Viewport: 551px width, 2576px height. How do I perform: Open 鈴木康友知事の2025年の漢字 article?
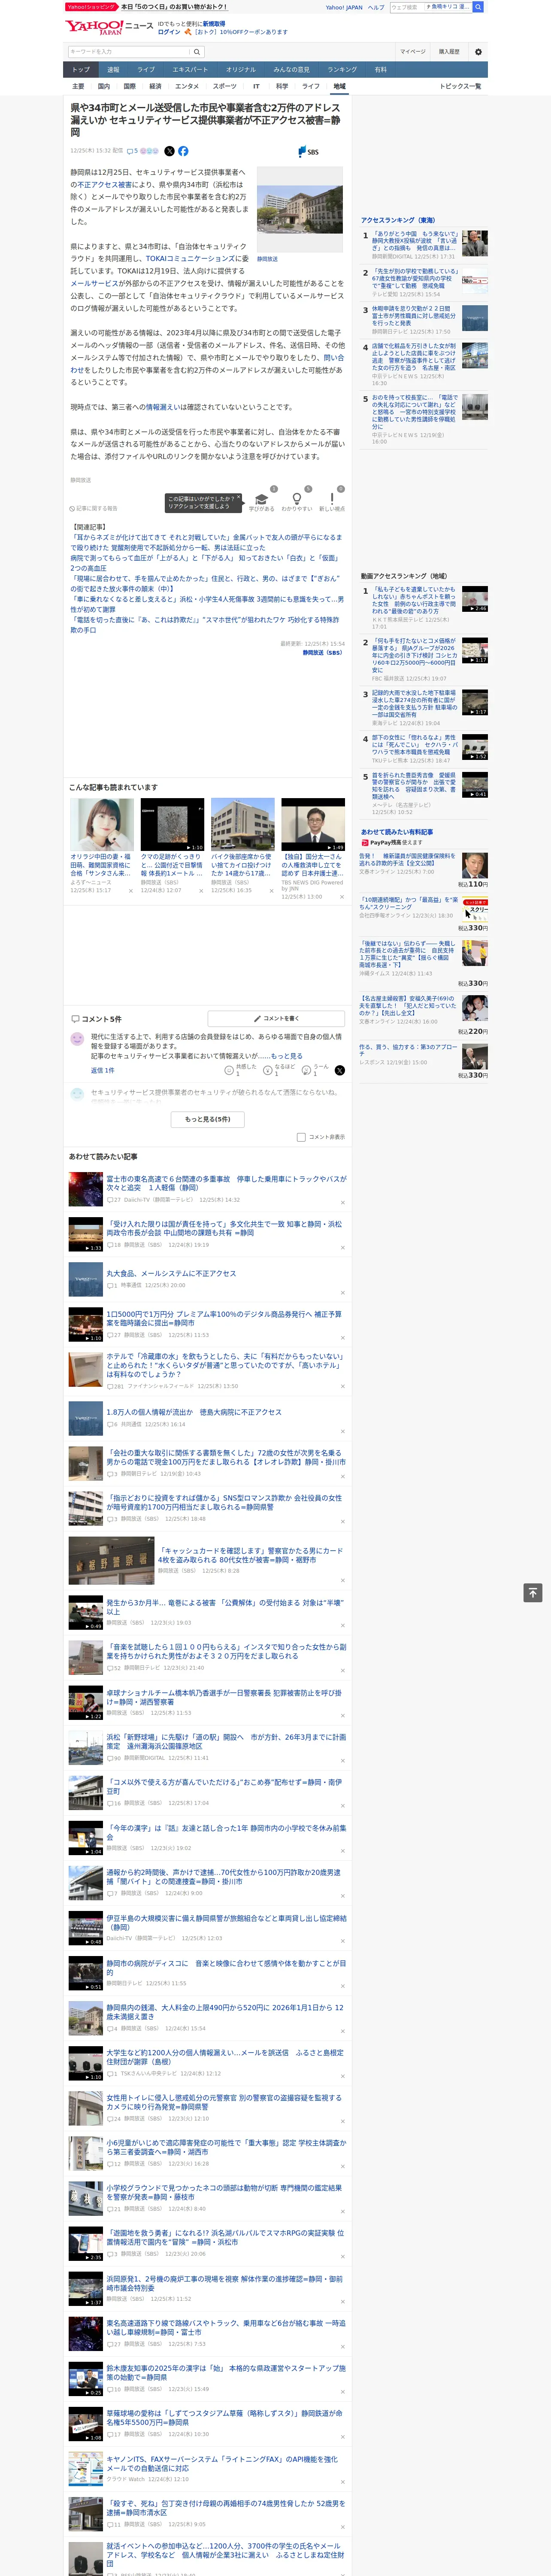tap(226, 2372)
